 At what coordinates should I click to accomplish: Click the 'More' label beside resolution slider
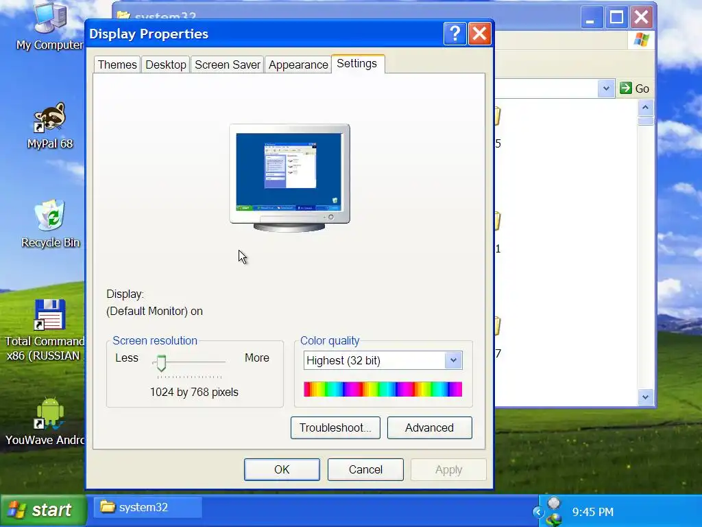tap(256, 358)
